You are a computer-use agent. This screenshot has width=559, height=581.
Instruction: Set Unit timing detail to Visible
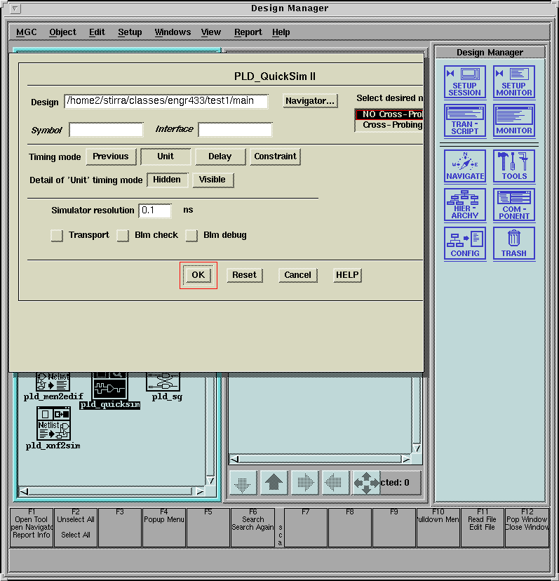(x=212, y=180)
